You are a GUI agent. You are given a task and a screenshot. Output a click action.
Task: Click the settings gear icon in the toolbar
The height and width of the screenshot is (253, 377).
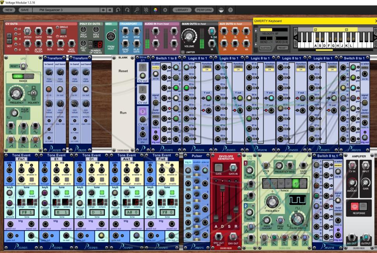pos(165,11)
